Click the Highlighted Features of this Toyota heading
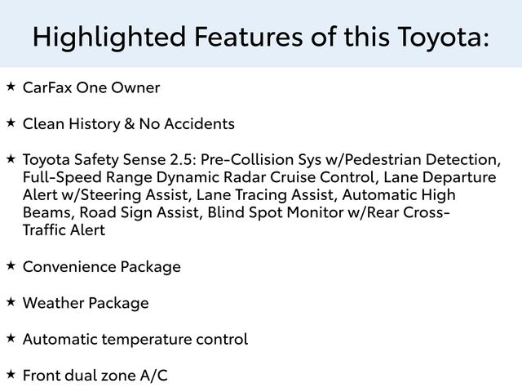Image resolution: width=522 pixels, height=392 pixels. pyautogui.click(x=261, y=36)
